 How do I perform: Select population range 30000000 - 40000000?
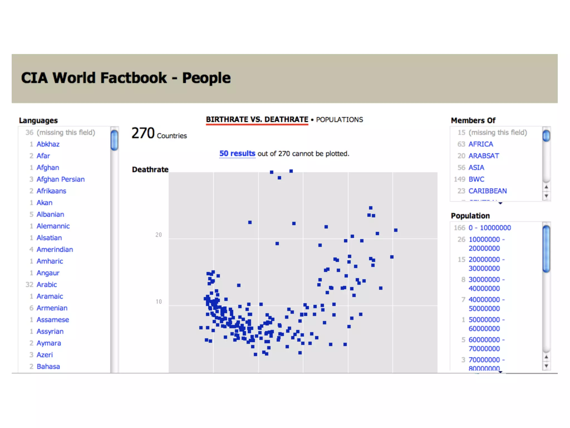point(487,284)
